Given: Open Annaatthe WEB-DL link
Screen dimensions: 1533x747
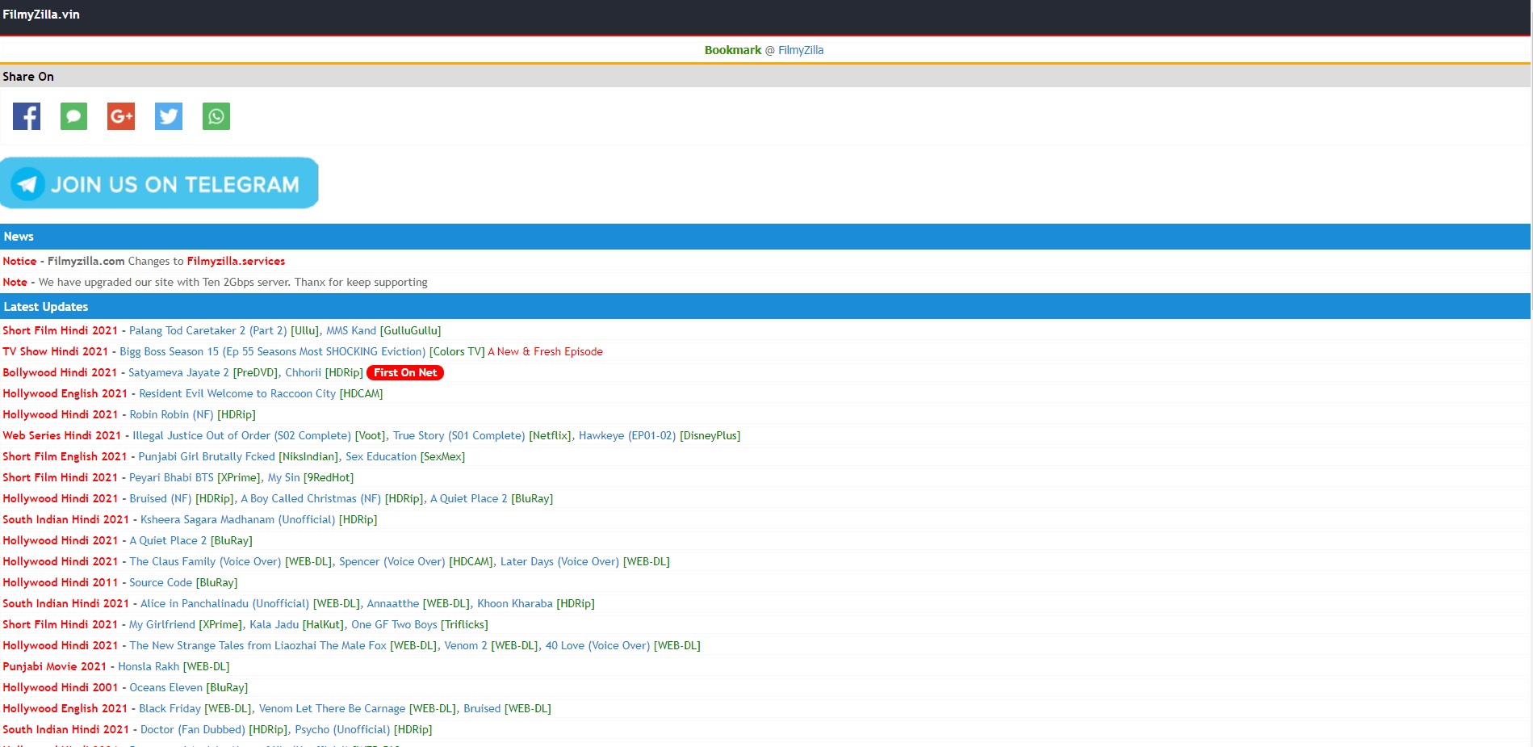Looking at the screenshot, I should click(x=393, y=603).
